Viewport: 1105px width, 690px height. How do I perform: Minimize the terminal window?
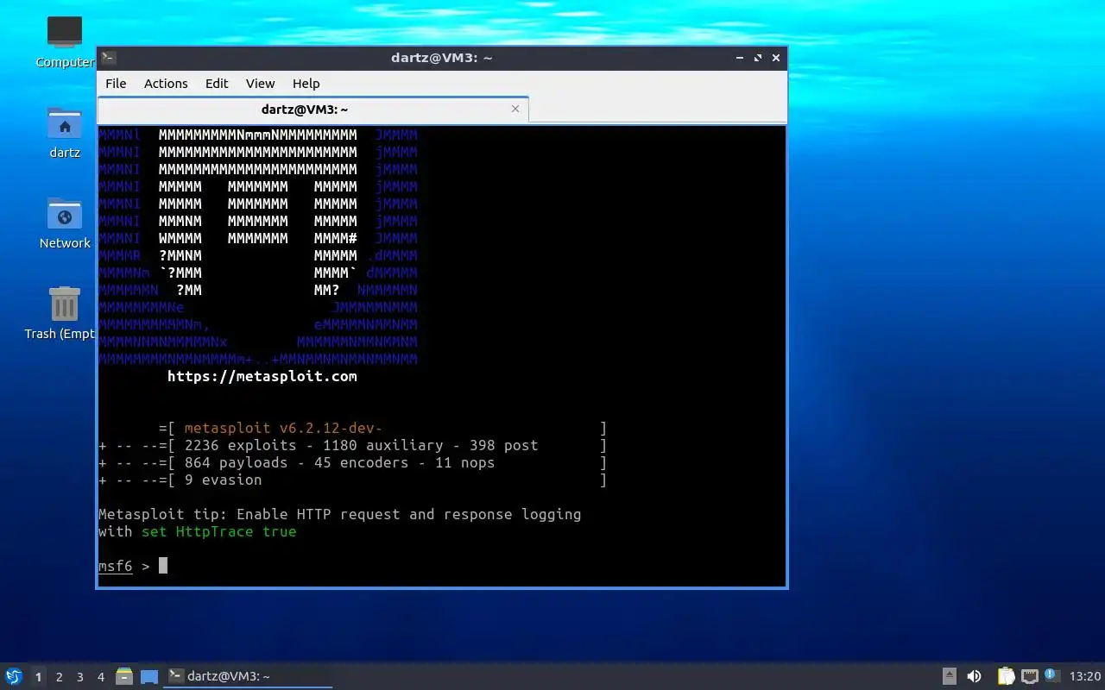[x=740, y=58]
